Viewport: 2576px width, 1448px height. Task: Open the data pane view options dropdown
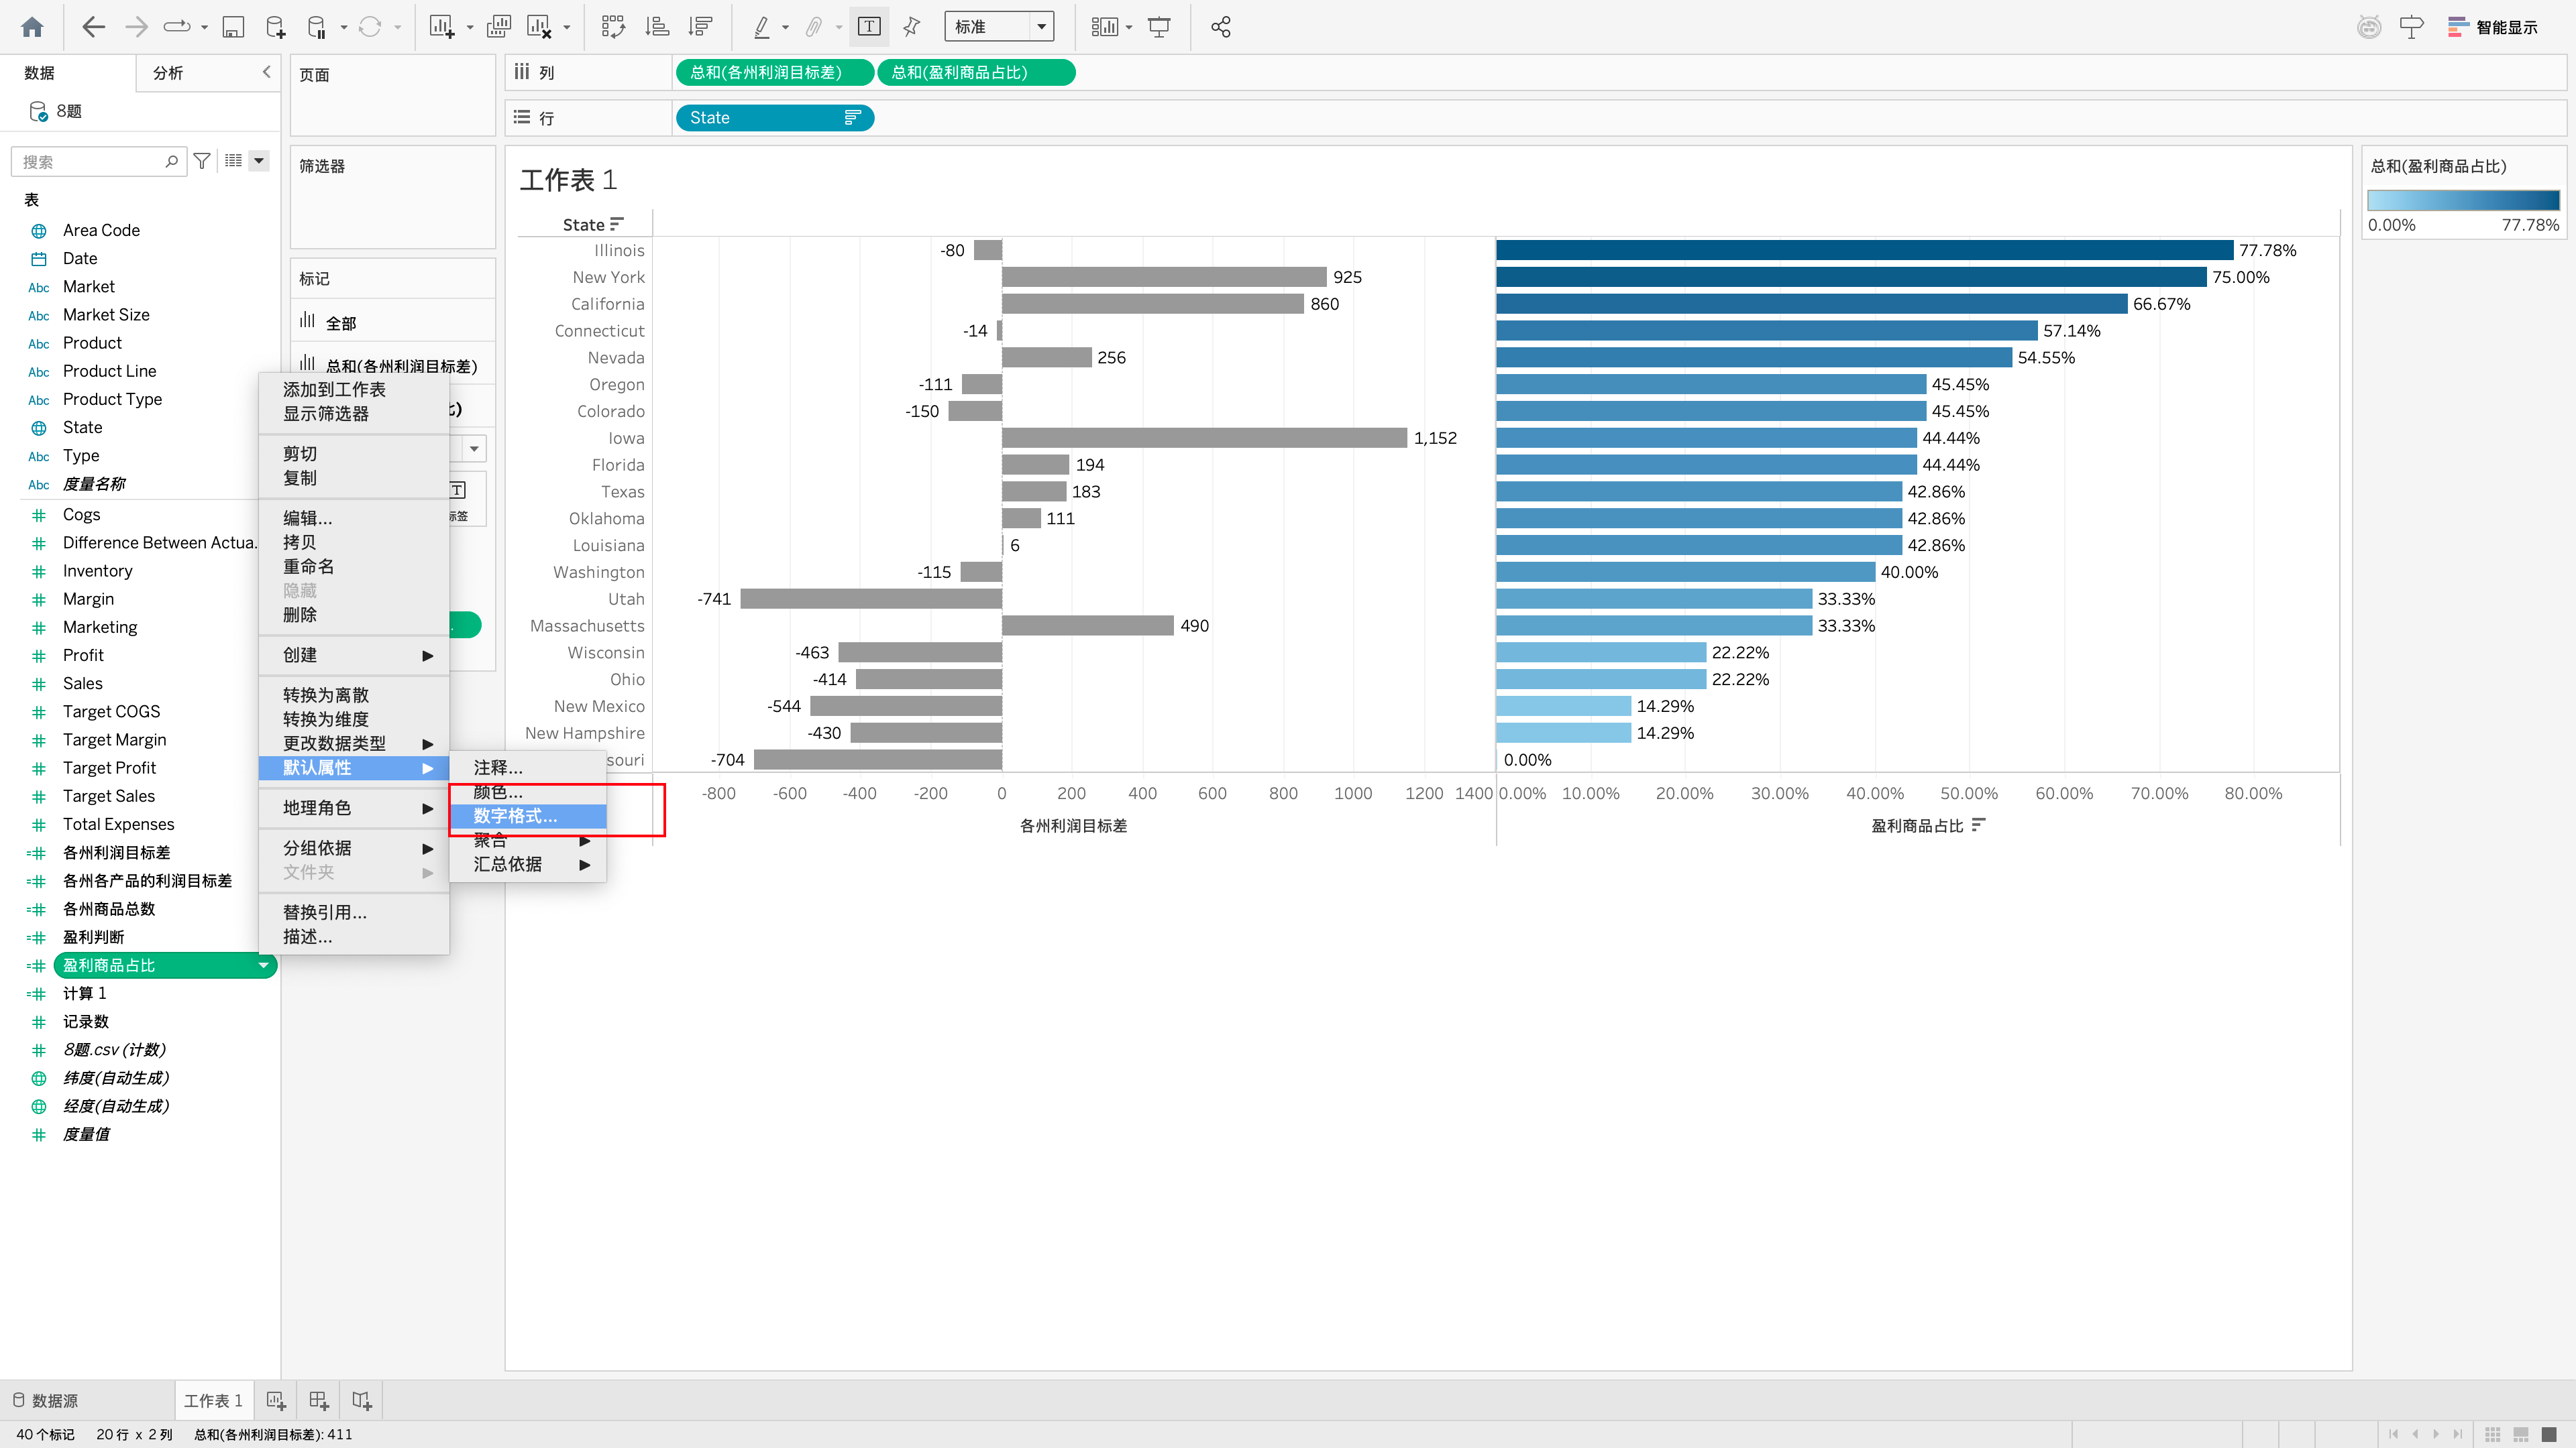pyautogui.click(x=259, y=161)
